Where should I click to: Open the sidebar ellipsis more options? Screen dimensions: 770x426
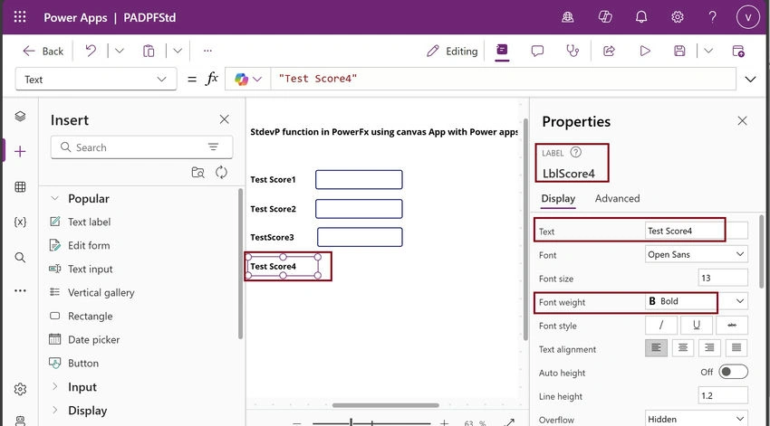pos(20,290)
